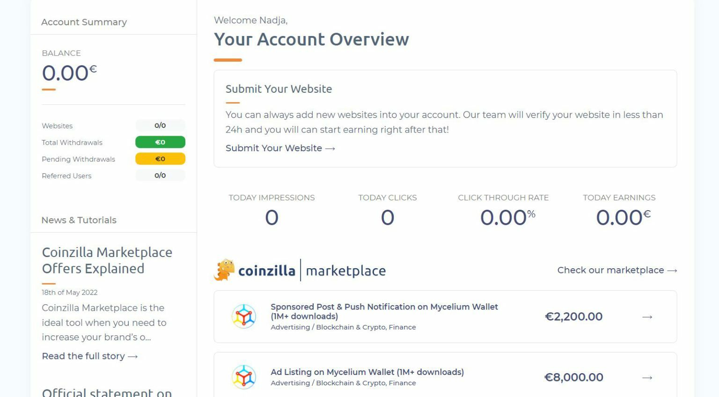The width and height of the screenshot is (719, 397).
Task: Open Ad Listing on Mycelium Wallet title
Action: click(x=367, y=372)
